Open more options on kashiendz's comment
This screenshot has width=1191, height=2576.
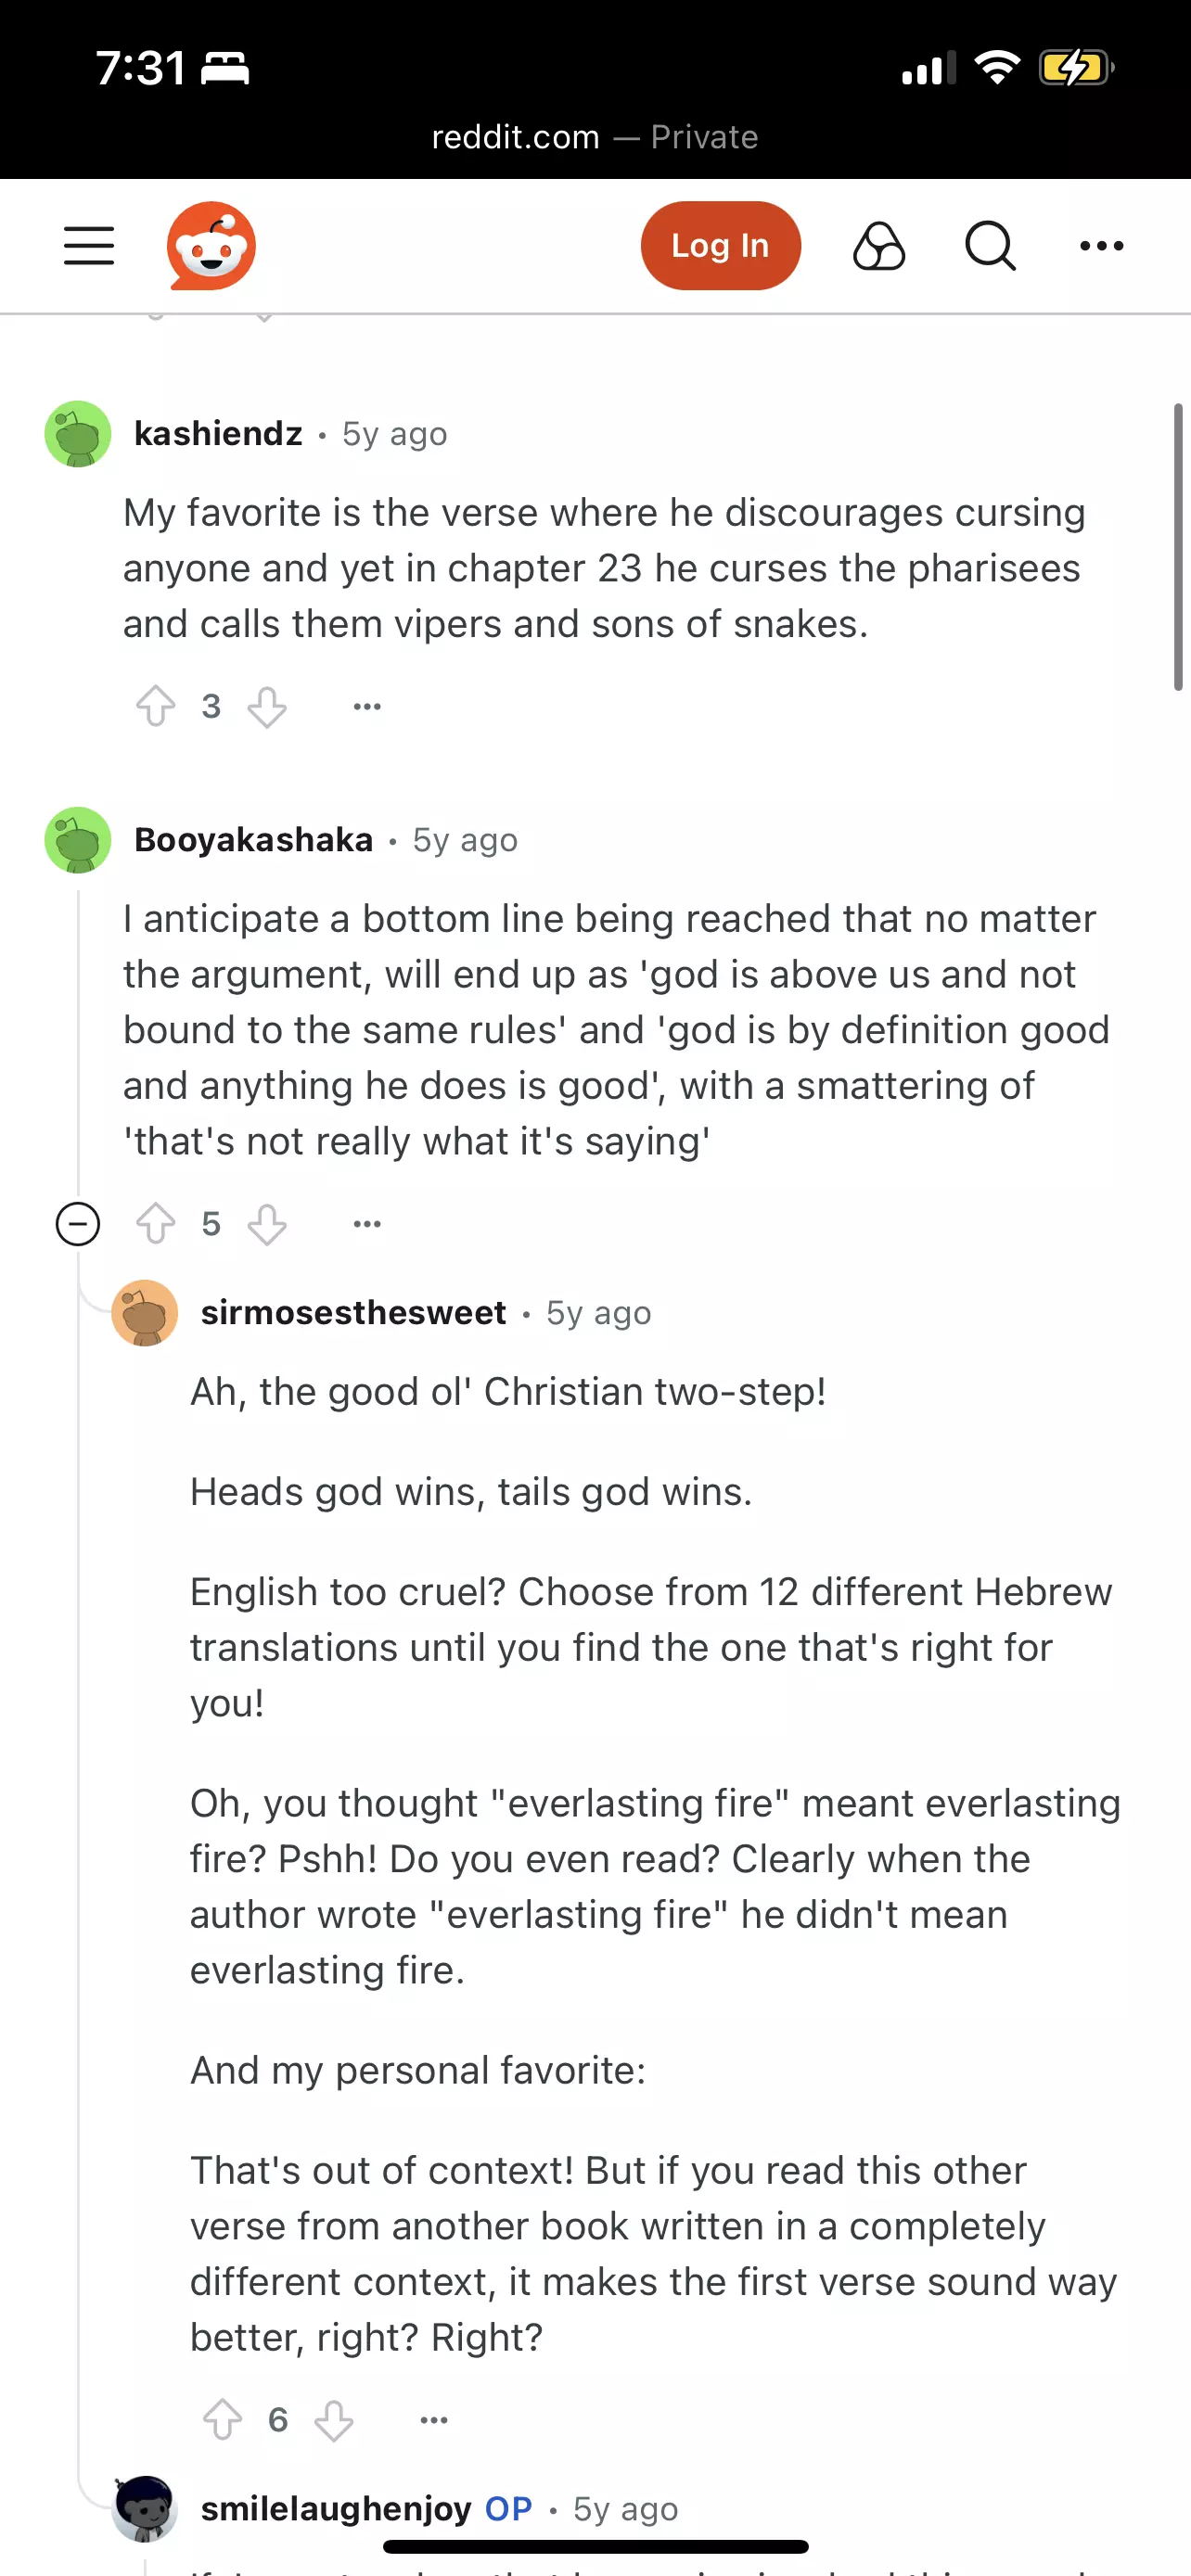(367, 706)
